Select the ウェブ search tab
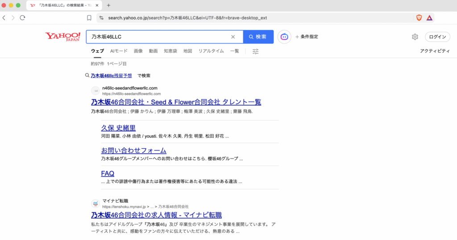Image resolution: width=457 pixels, height=240 pixels. coord(97,51)
